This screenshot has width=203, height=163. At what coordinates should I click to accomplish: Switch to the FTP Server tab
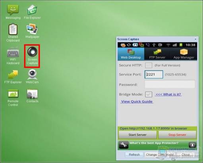(157, 54)
